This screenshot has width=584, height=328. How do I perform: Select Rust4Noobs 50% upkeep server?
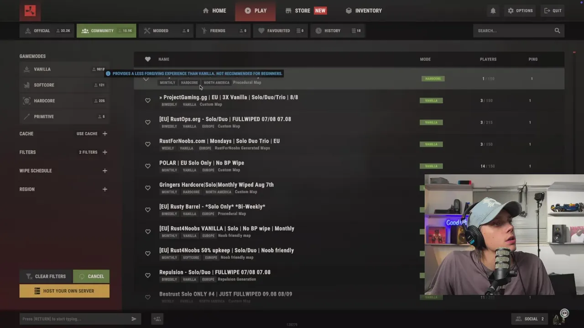pos(279,254)
